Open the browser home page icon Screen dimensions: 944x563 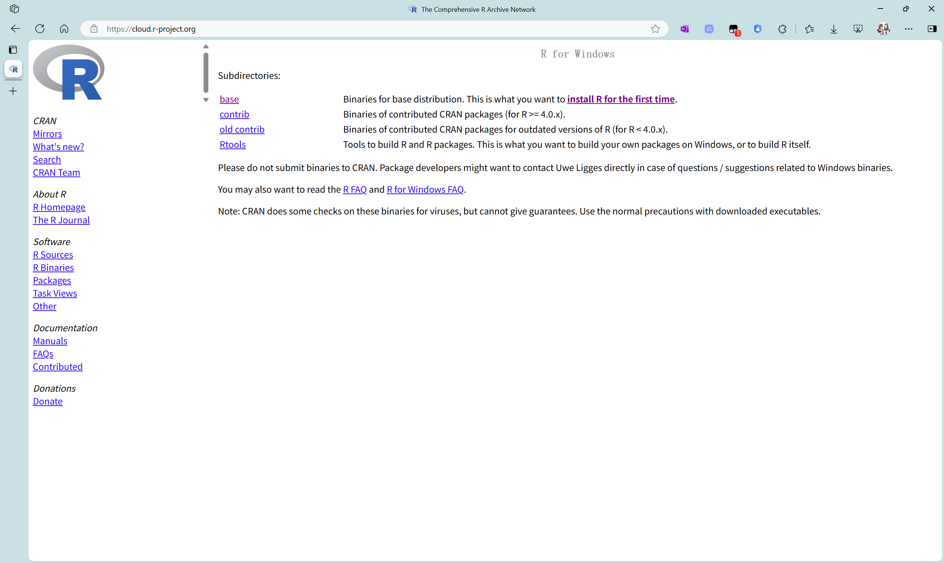64,29
